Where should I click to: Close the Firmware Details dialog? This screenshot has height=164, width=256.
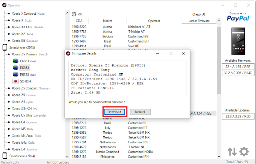click(x=183, y=53)
